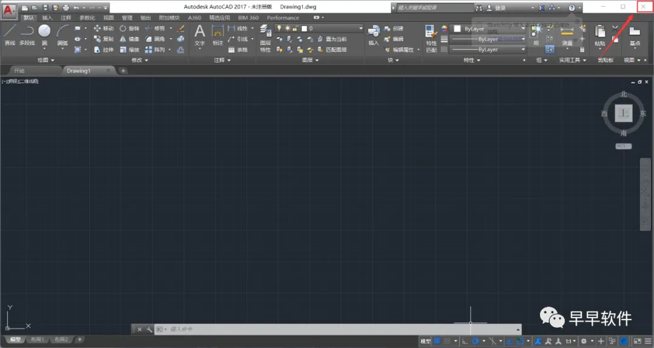The image size is (654, 348).
Task: Select the Arc (圆弧) tool
Action: coord(62,35)
